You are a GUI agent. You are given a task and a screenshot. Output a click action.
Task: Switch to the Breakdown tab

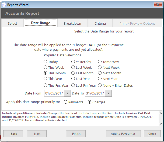coord(72,23)
